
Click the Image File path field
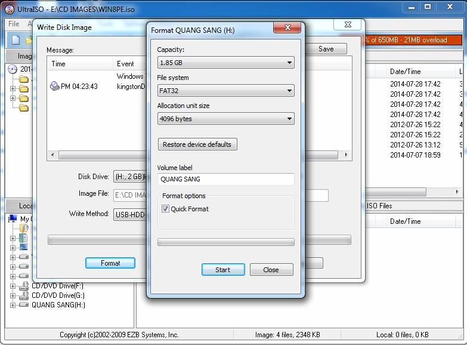pos(130,195)
